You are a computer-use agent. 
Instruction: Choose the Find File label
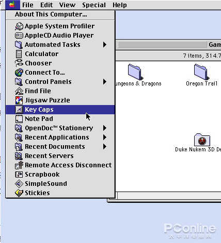38,91
